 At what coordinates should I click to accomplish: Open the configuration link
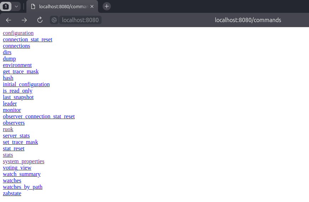pos(18,33)
